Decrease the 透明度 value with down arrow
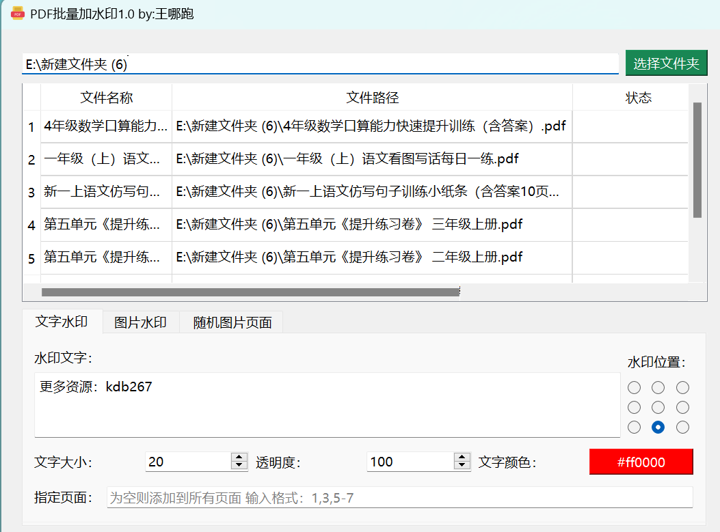This screenshot has height=532, width=720. (462, 466)
